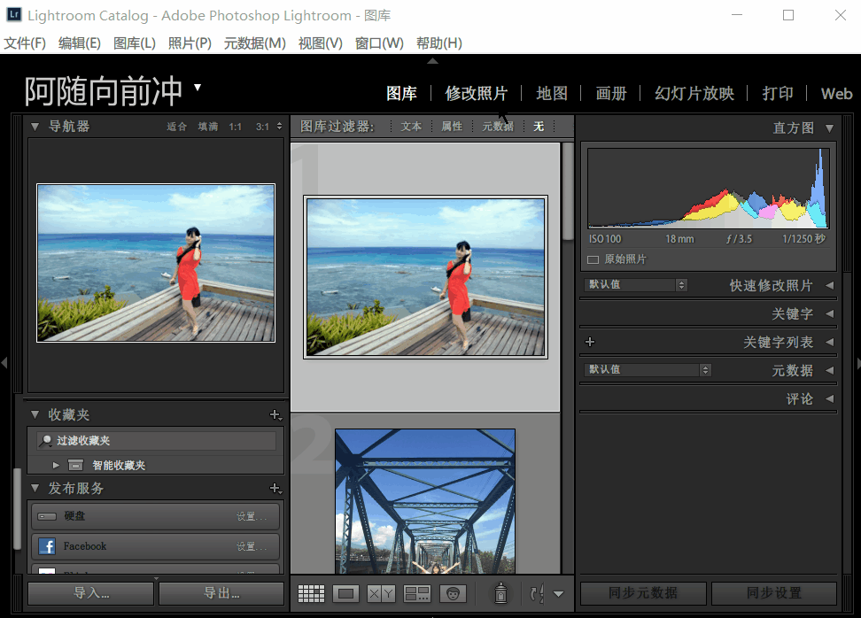Switch to 画册 book module

[611, 94]
